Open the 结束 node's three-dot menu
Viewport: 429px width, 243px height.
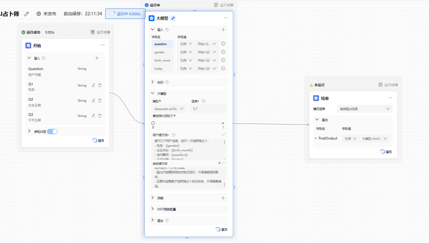[390, 98]
